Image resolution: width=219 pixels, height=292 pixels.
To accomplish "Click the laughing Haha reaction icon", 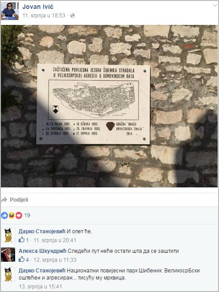I will (12, 215).
